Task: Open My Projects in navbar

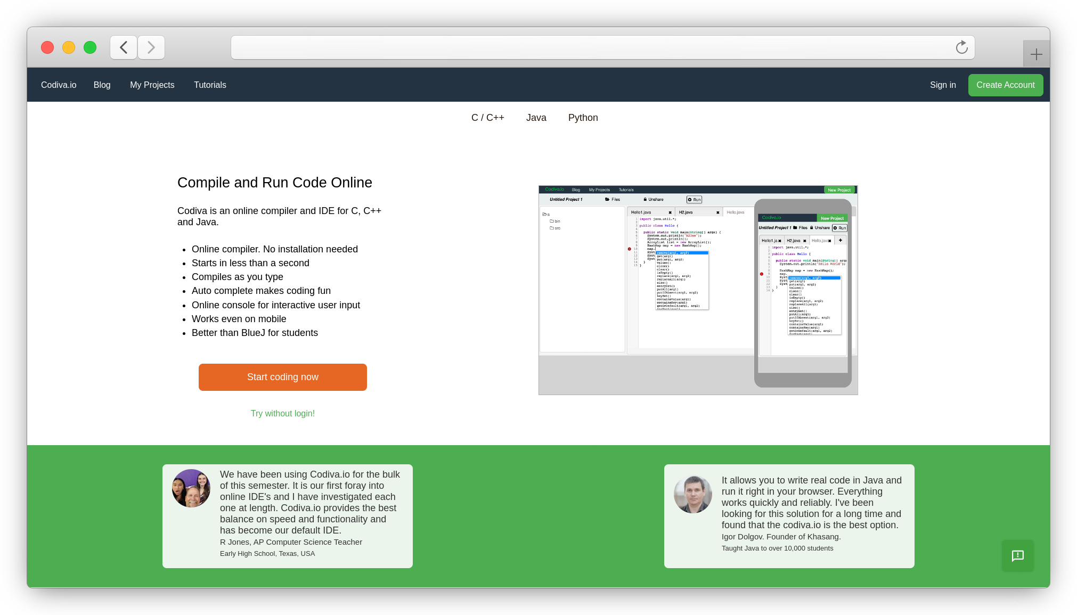Action: click(x=152, y=85)
